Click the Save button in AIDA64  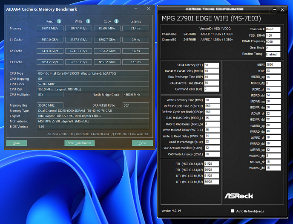pyautogui.click(x=17, y=143)
